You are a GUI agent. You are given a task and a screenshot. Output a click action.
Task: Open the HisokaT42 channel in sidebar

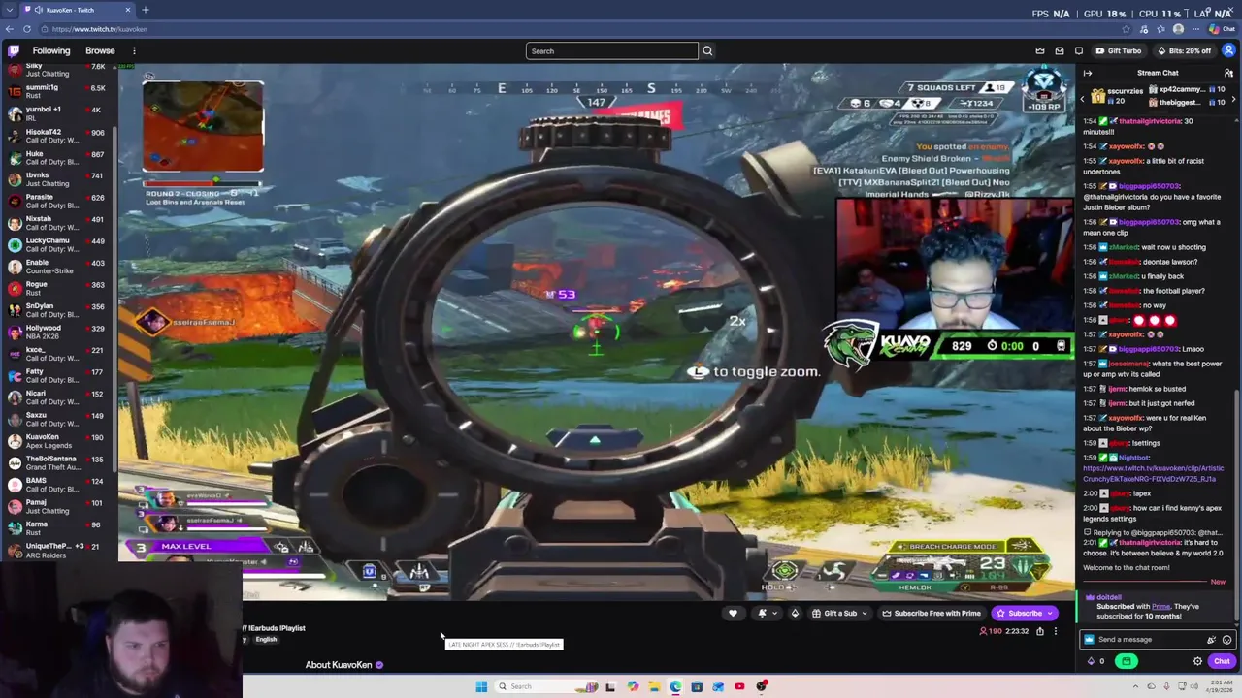(58, 136)
